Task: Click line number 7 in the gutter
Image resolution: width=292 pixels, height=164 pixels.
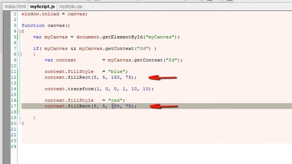Action: (15, 49)
